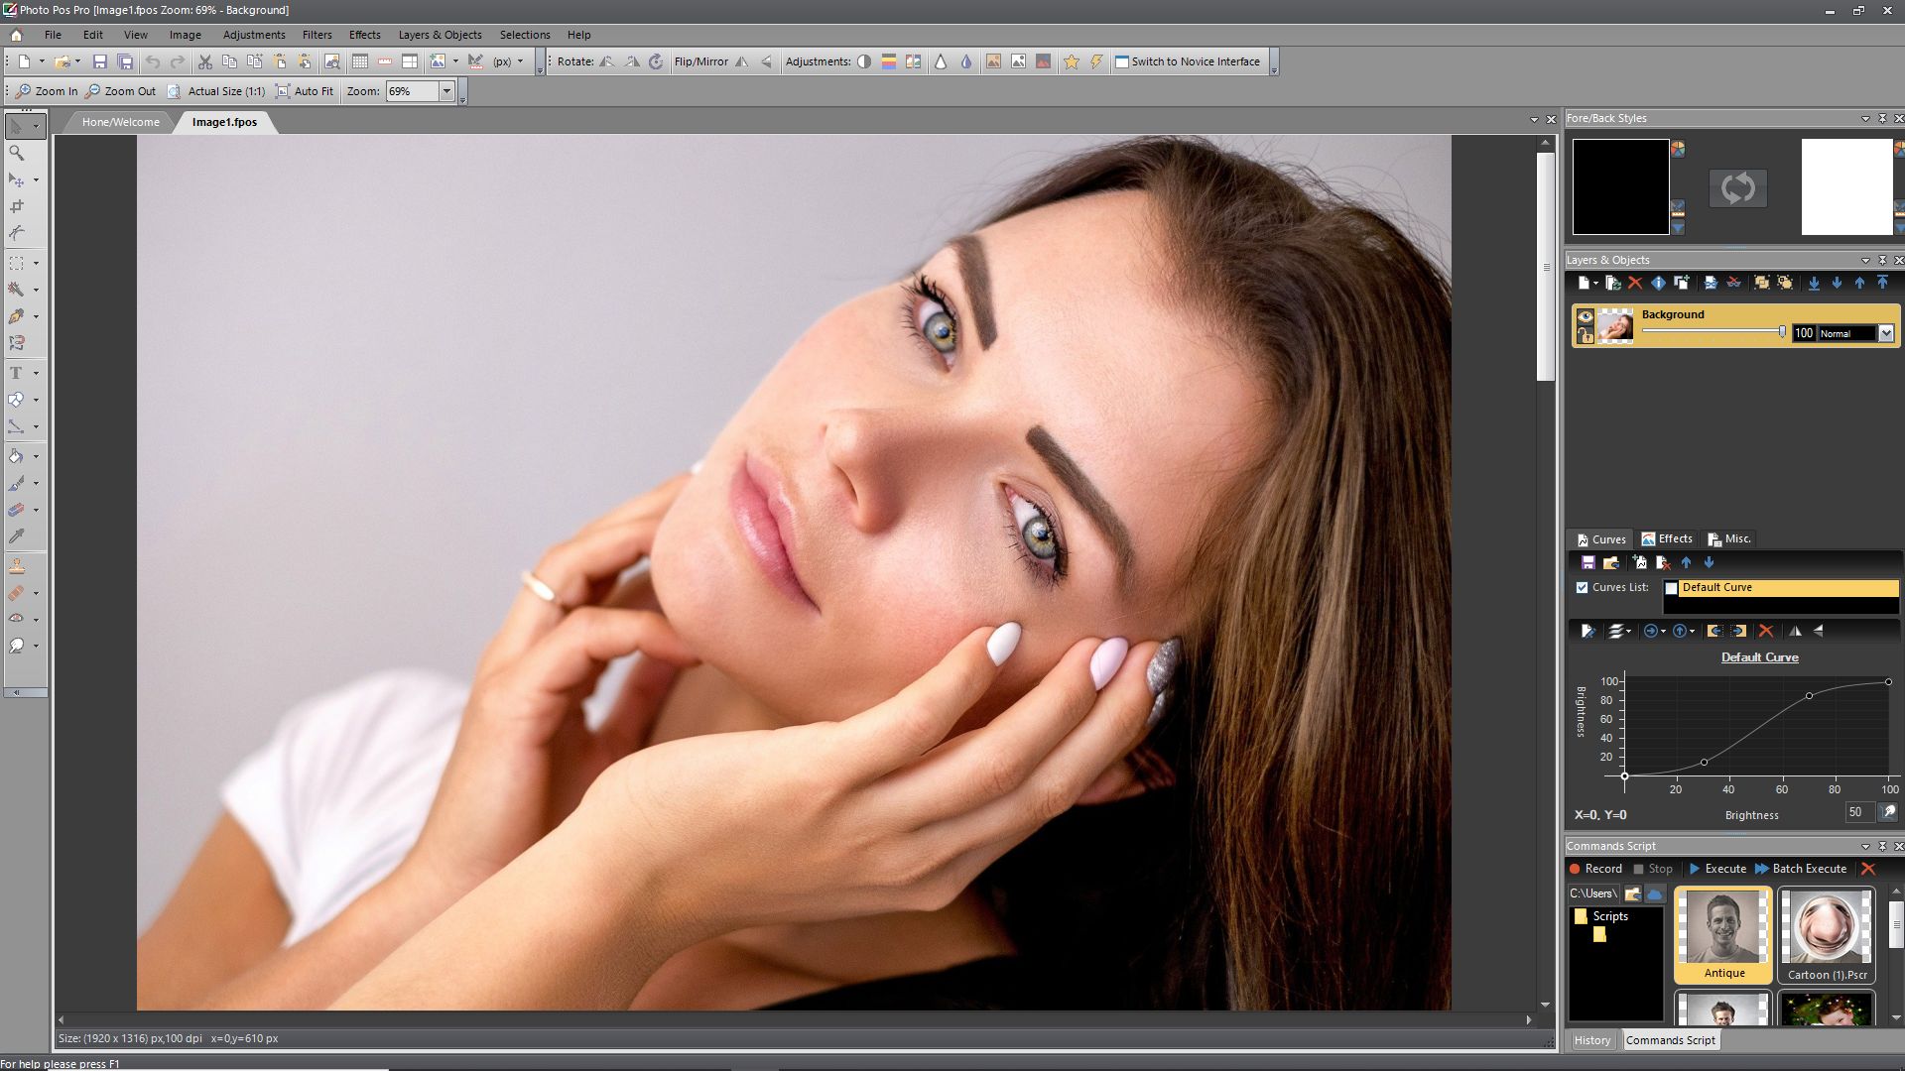Click the black foreground color swatch

[x=1620, y=186]
